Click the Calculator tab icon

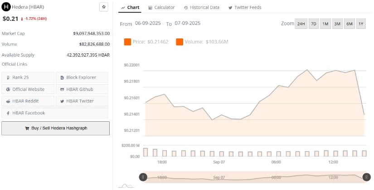pos(150,8)
